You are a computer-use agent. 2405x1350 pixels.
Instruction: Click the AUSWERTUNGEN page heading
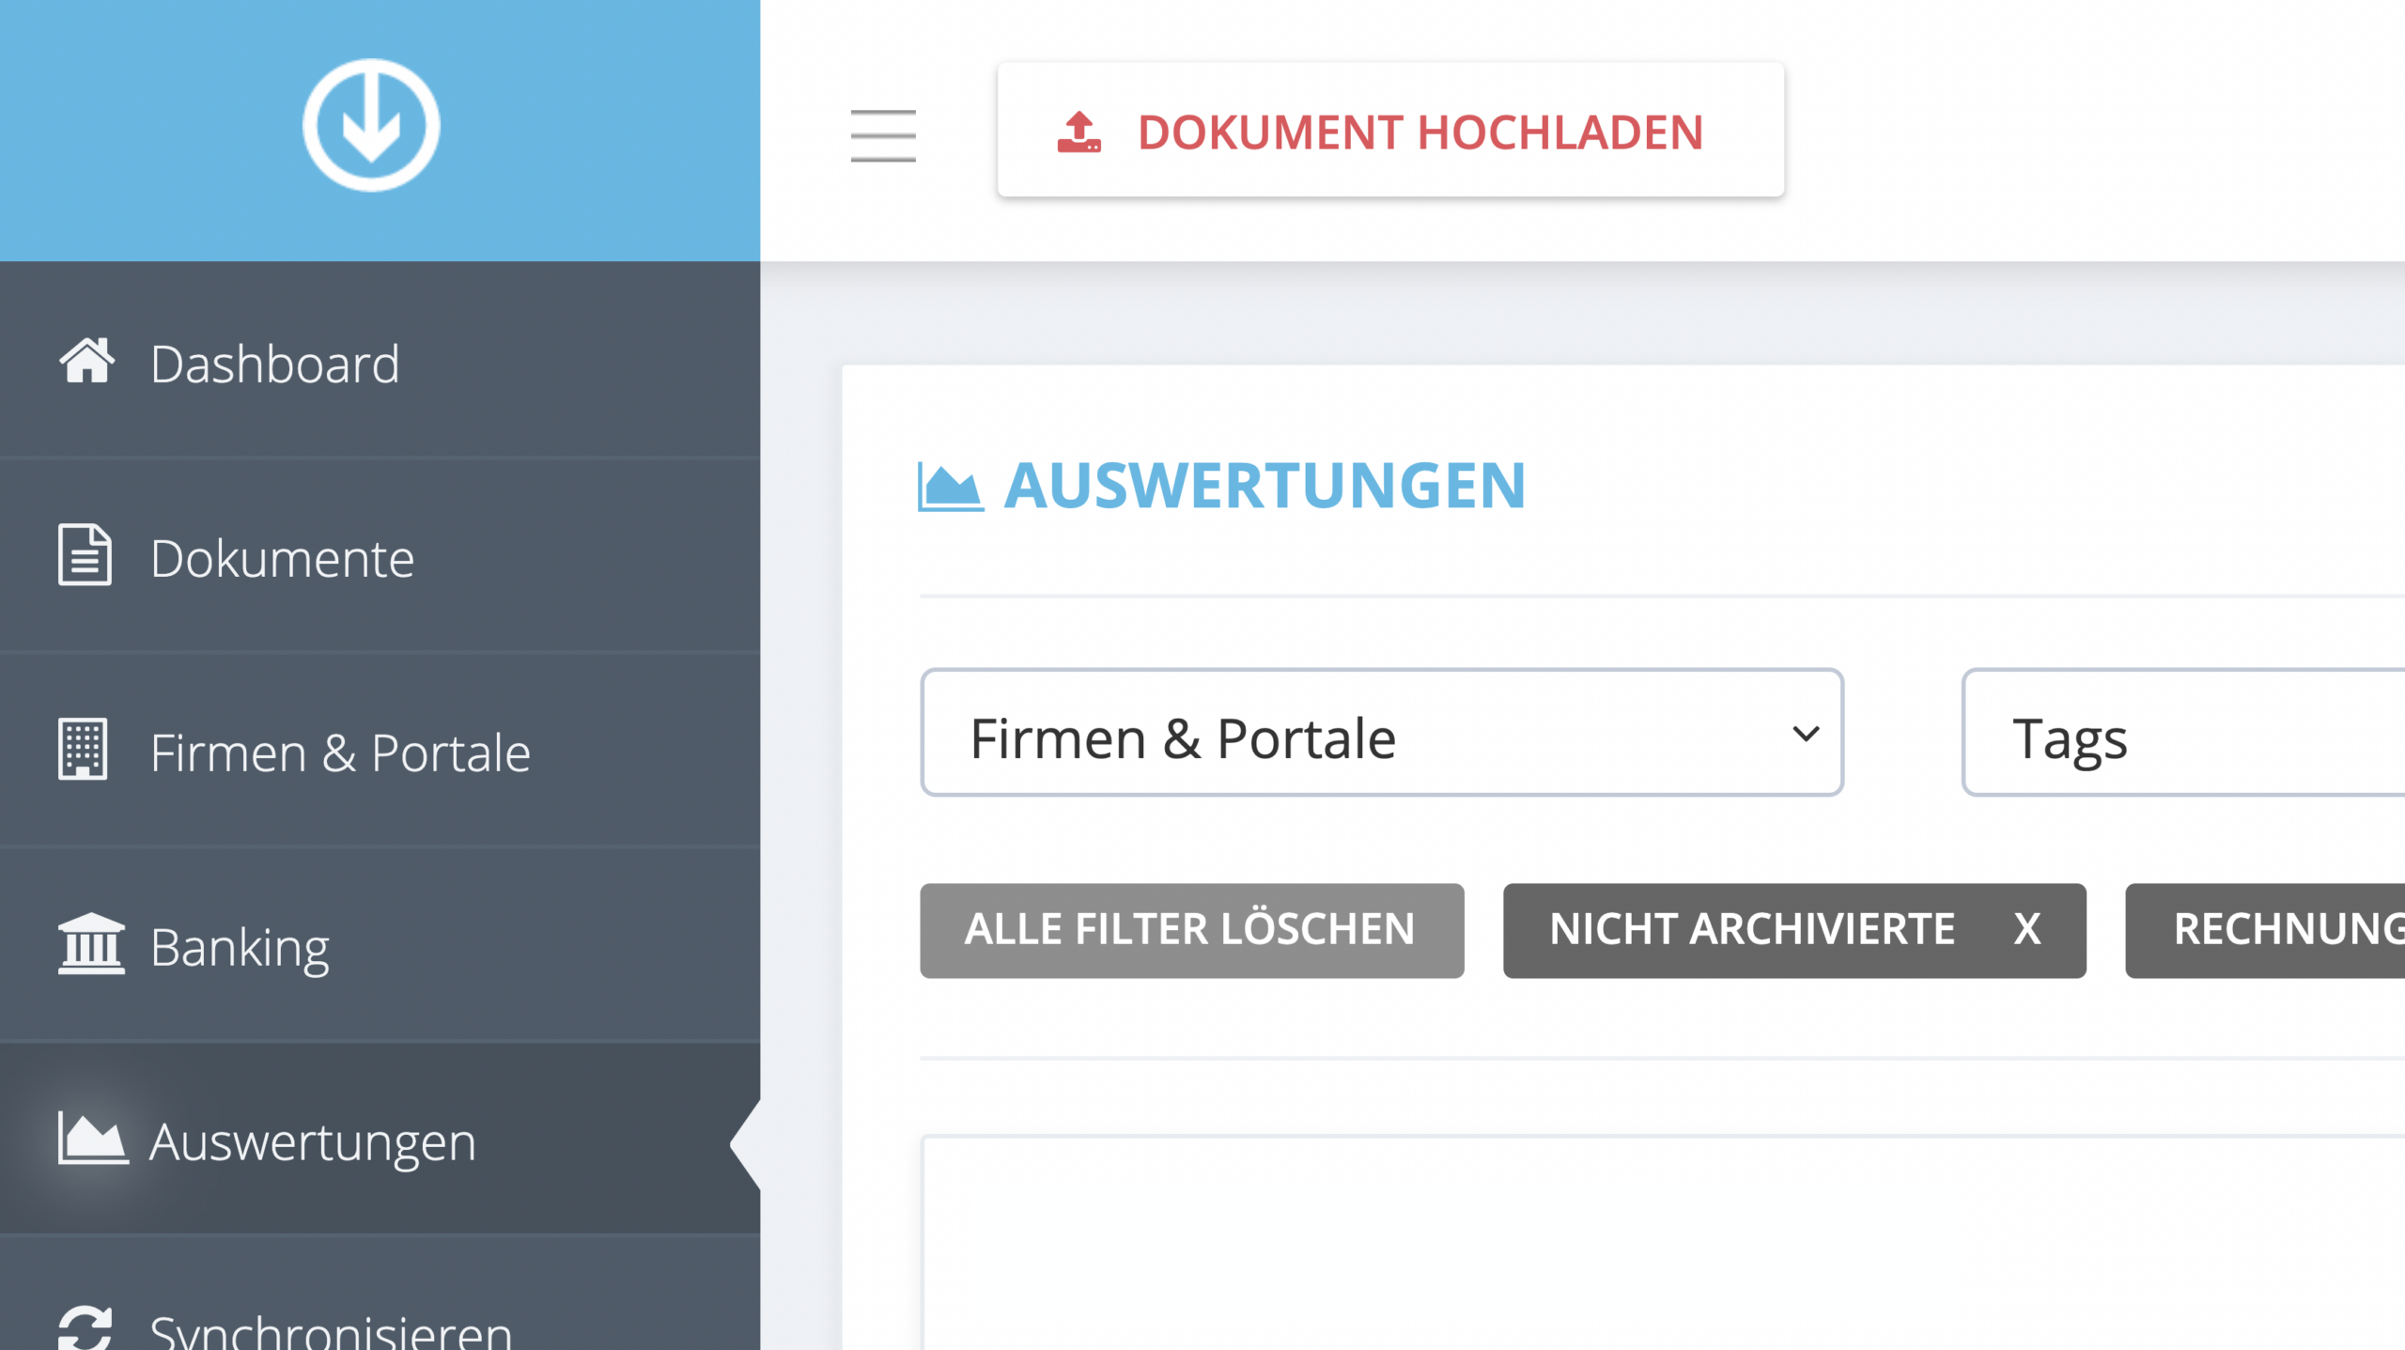(1265, 486)
